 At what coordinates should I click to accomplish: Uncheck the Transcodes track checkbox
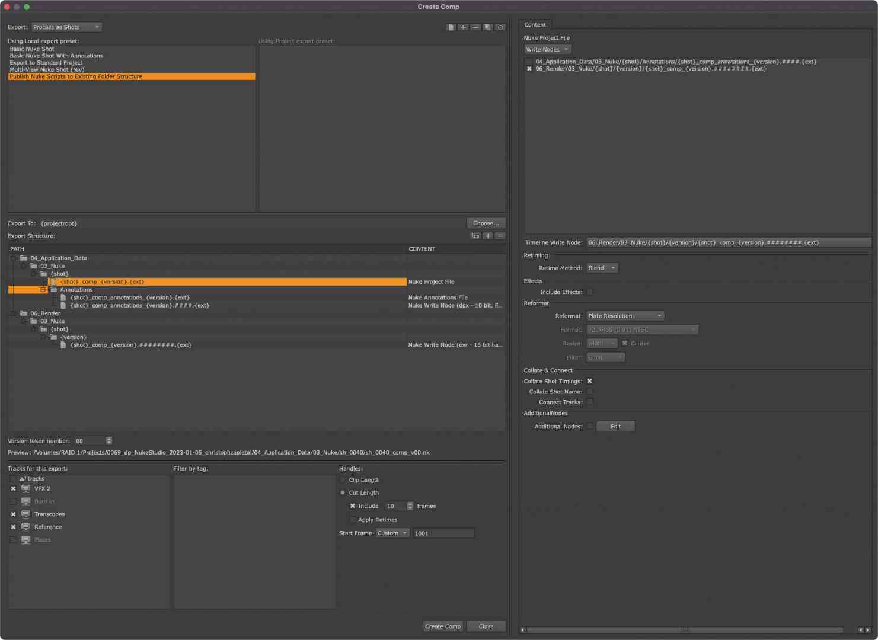point(13,514)
